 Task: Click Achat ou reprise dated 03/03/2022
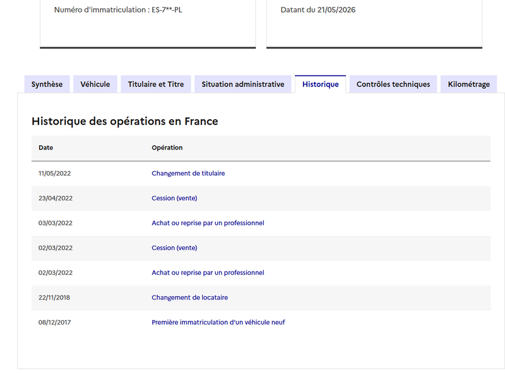point(208,223)
